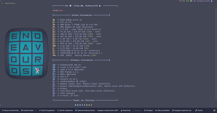Open the hamburger menu in toolbar
The image size is (217, 113).
pos(214,110)
